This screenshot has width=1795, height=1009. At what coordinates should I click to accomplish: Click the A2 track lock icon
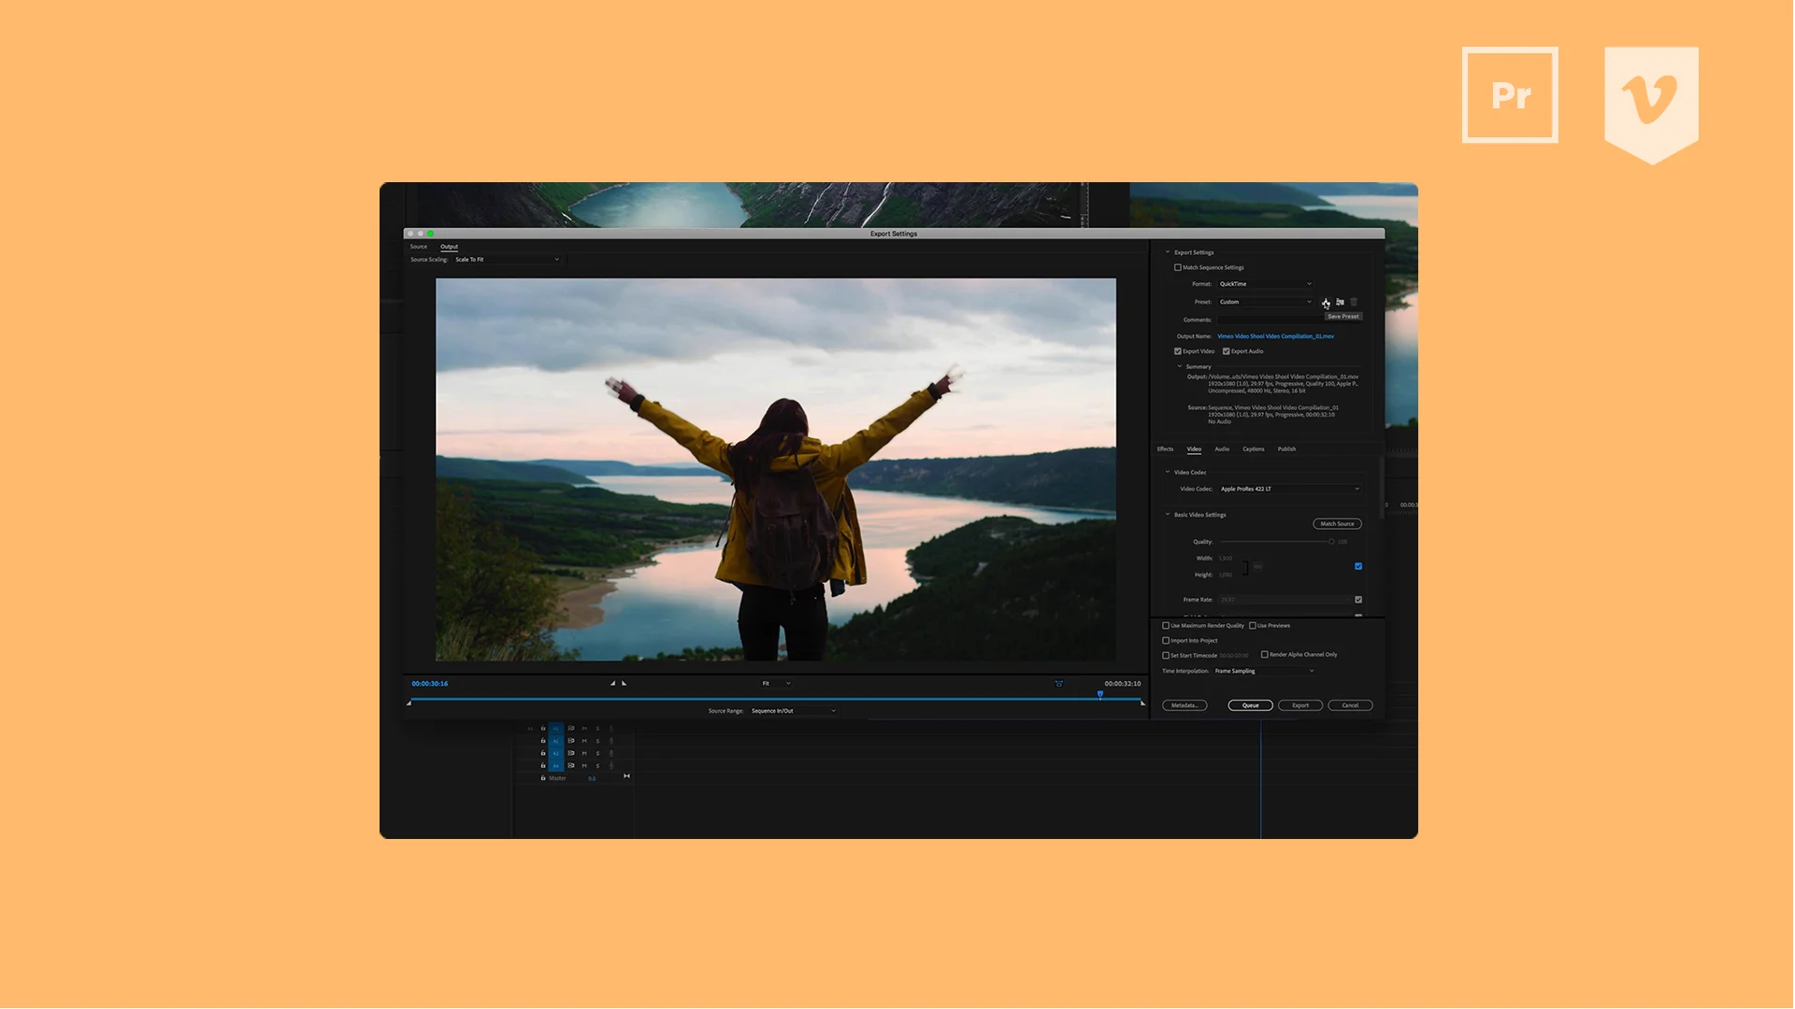543,741
